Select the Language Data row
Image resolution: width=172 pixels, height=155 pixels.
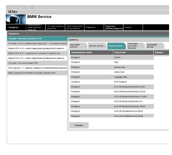112,77
